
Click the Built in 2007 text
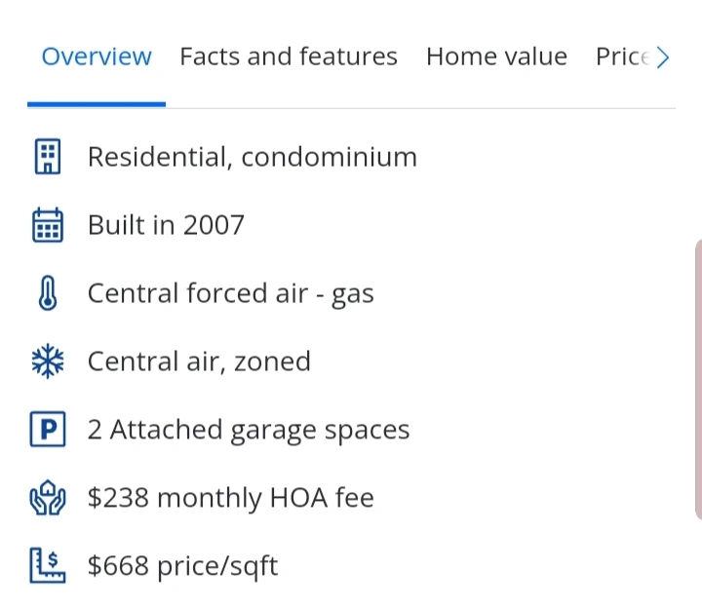click(x=166, y=225)
